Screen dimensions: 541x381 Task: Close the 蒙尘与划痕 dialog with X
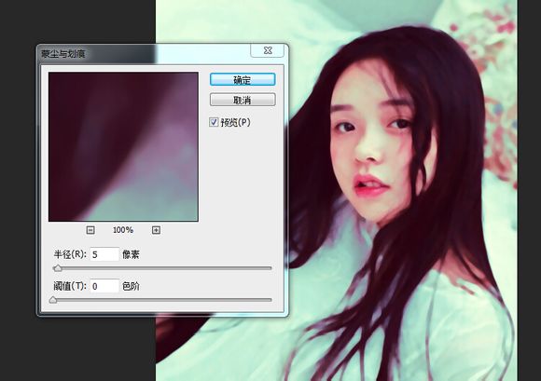coord(267,50)
